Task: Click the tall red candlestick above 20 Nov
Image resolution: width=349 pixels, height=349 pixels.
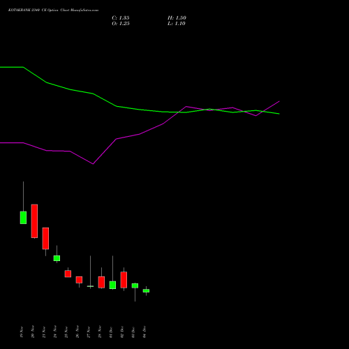Action: pyautogui.click(x=34, y=221)
